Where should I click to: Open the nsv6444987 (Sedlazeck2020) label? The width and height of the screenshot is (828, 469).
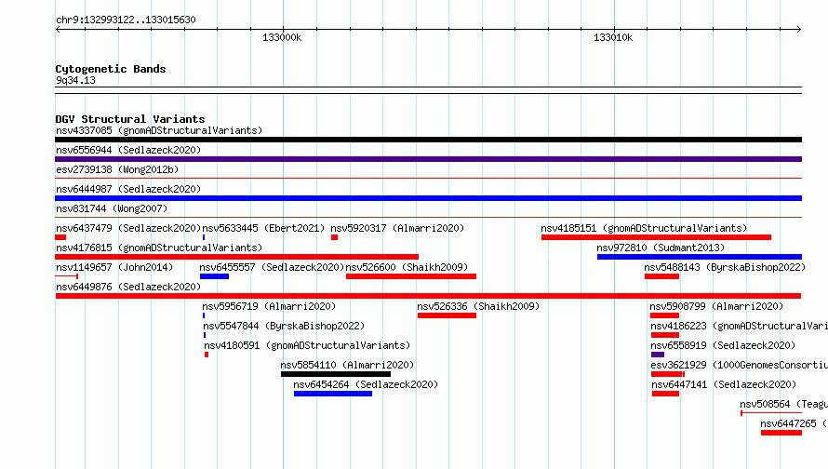pos(128,189)
